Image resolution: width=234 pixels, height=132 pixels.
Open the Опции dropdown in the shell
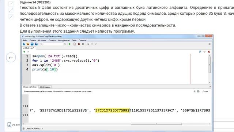206,91
